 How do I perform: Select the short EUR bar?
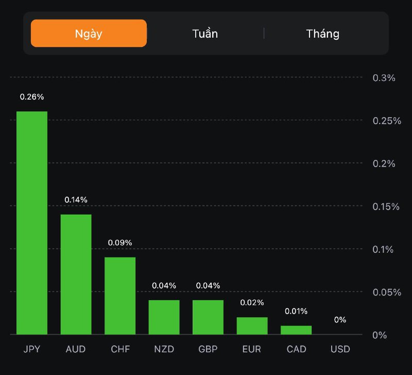[252, 325]
